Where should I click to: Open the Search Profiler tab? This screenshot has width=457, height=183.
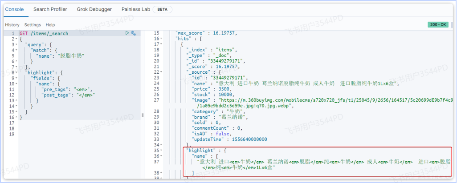pos(50,9)
